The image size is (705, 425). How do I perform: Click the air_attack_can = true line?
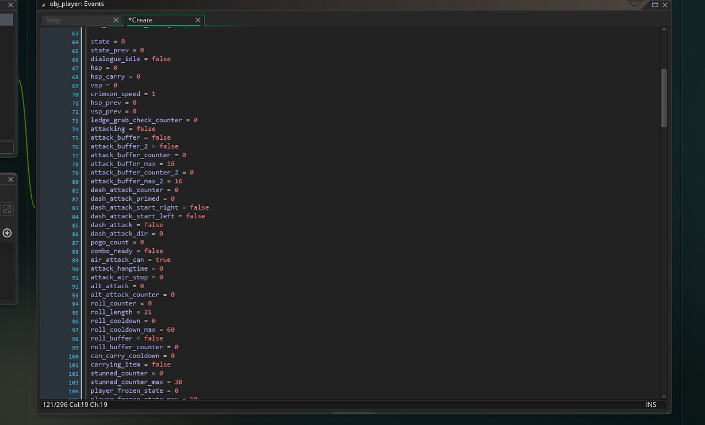click(130, 259)
